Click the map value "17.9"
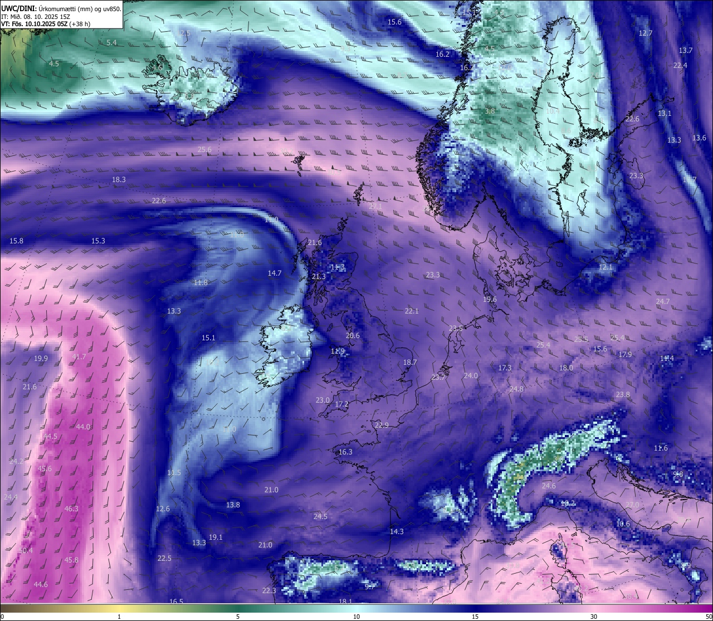The image size is (713, 621). (625, 355)
